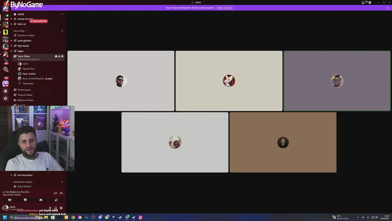392x221 pixels.
Task: Click Ses Bağlantısı Kuruldu status
Action: click(x=17, y=192)
